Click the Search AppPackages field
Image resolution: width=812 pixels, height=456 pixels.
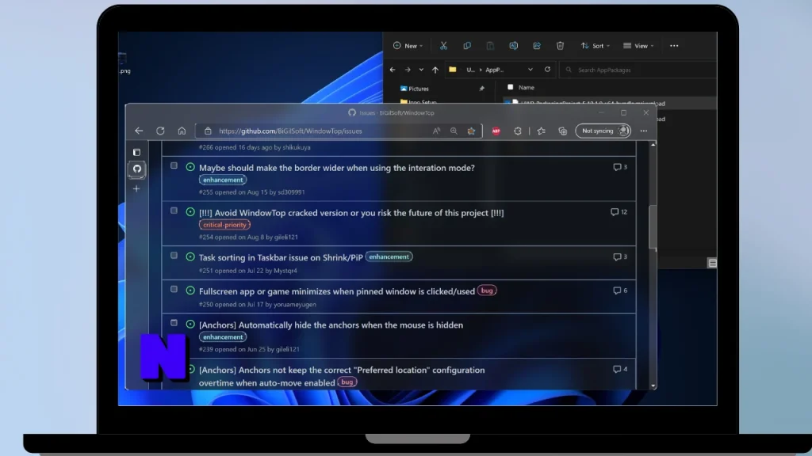[x=638, y=70]
